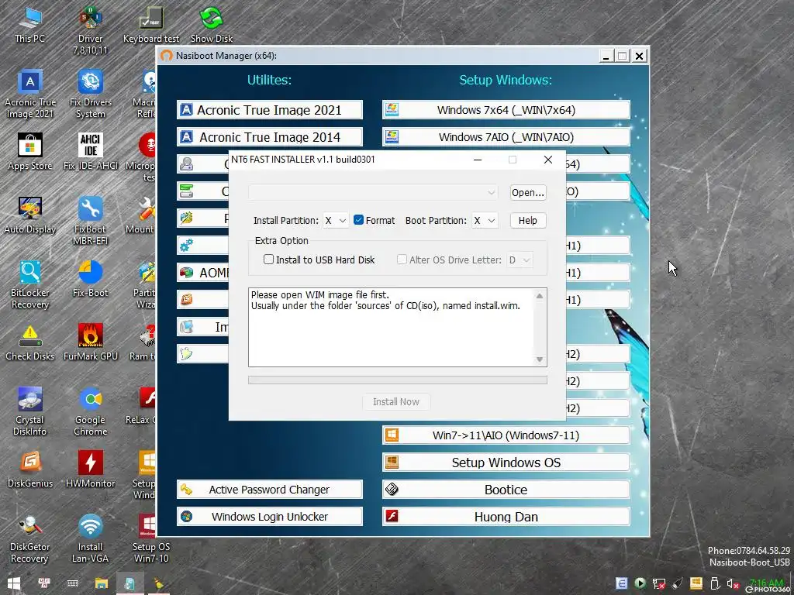The image size is (794, 595).
Task: Click Acronic True Image 2014 button in Nasiboot
Action: (x=269, y=137)
